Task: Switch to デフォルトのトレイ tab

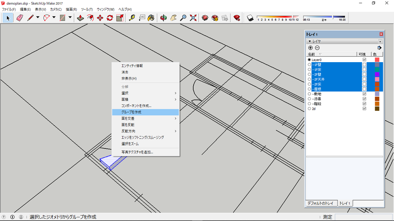Action: pos(321,203)
